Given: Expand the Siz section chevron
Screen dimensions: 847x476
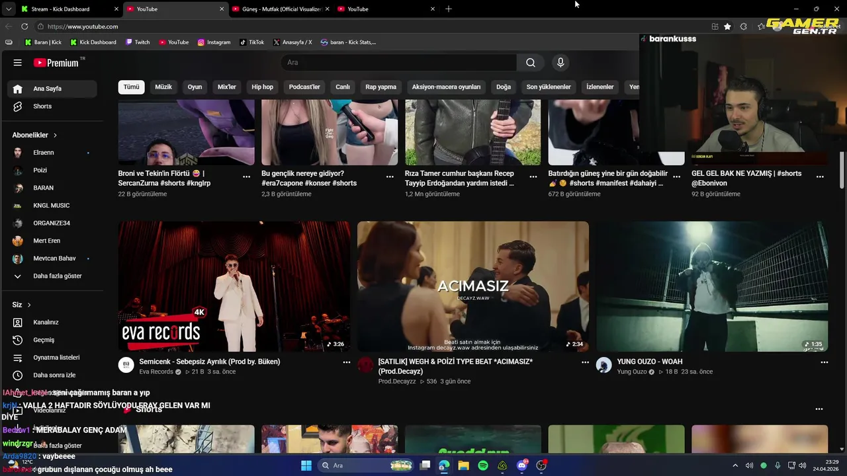Looking at the screenshot, I should pos(29,305).
